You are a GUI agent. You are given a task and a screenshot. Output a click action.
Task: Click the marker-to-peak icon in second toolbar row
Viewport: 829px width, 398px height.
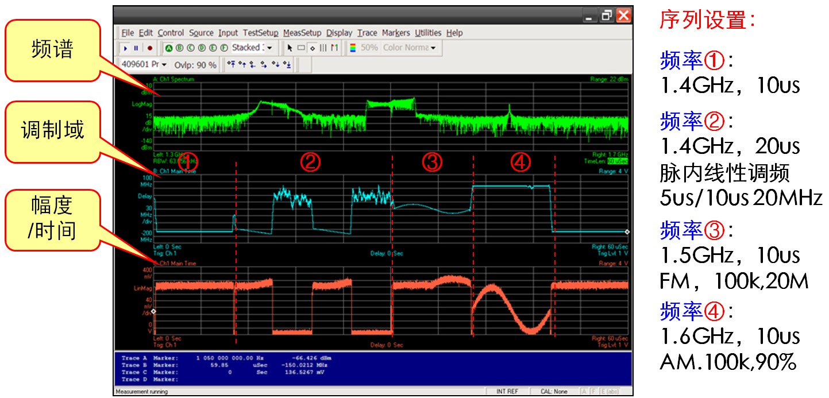231,65
